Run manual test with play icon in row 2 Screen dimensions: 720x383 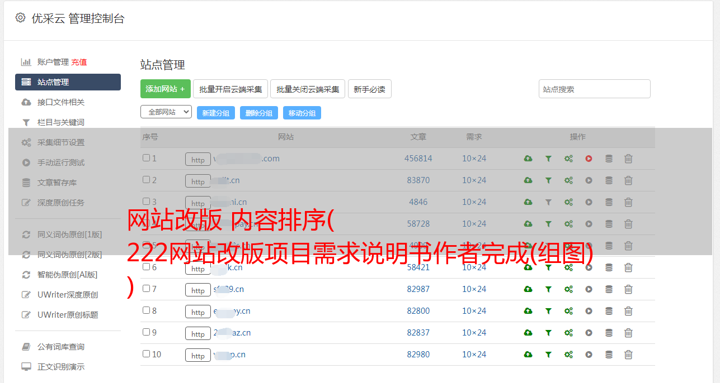pyautogui.click(x=589, y=180)
